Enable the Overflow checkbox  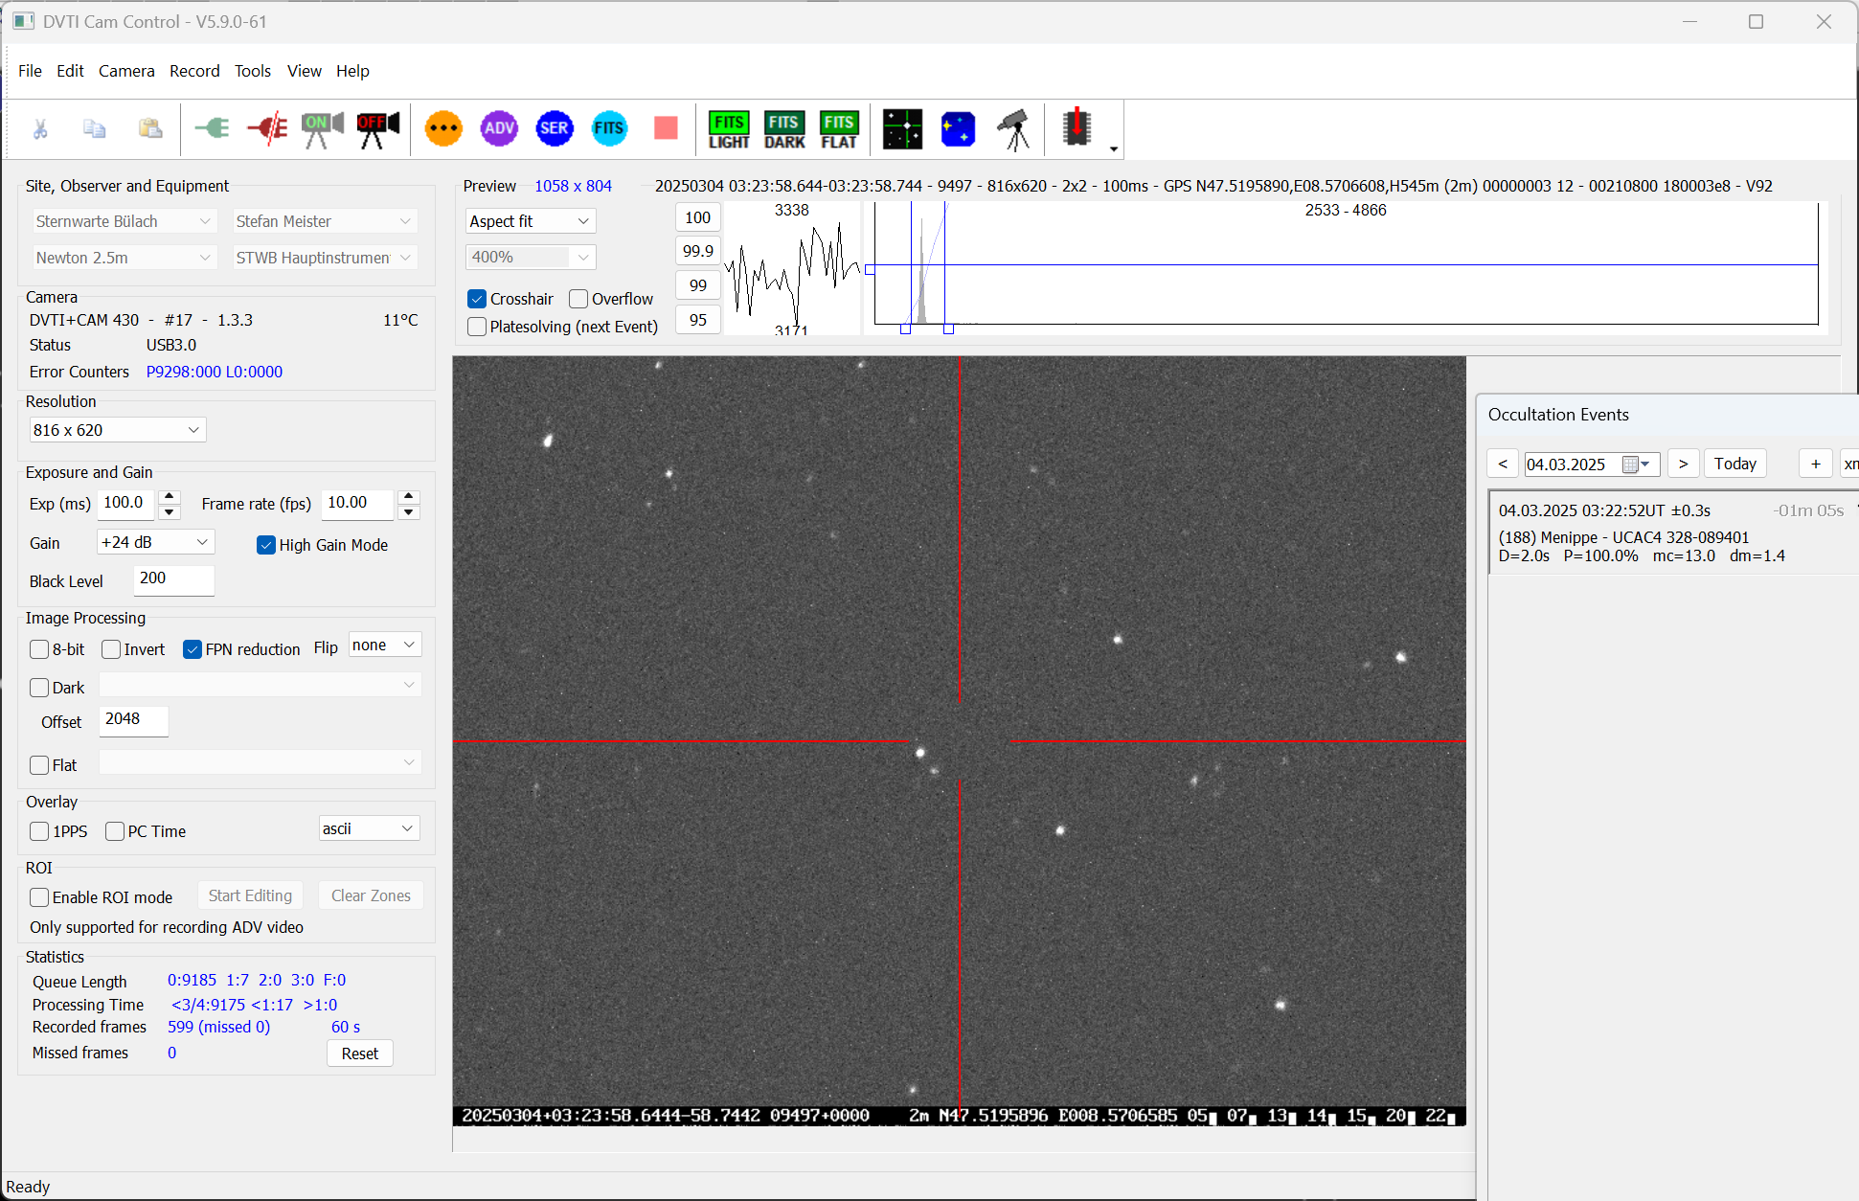578,299
